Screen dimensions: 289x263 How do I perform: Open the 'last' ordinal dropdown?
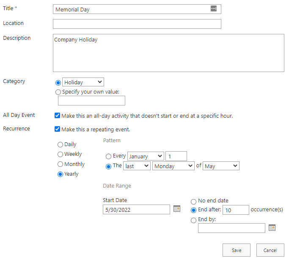pyautogui.click(x=137, y=166)
